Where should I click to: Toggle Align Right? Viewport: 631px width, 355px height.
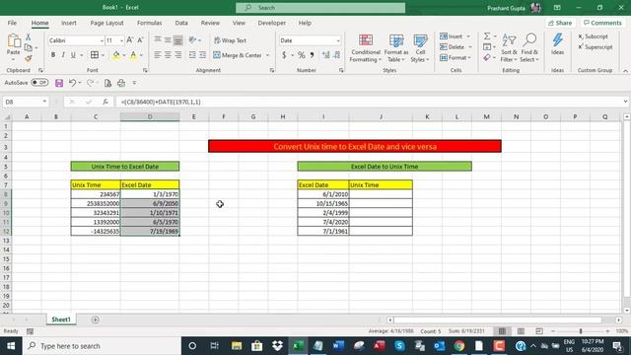pyautogui.click(x=177, y=55)
